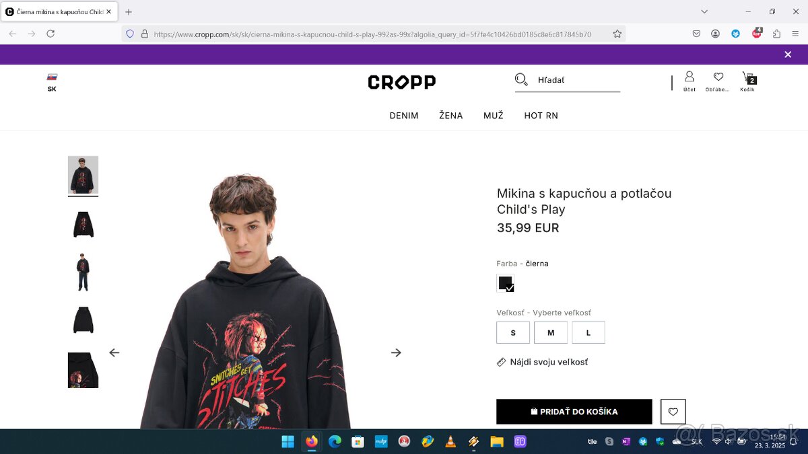The width and height of the screenshot is (808, 454).
Task: Open the DENIM menu category
Action: 404,116
